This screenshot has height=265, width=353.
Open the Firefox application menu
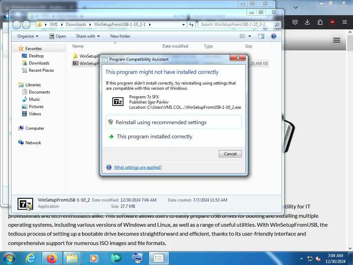[344, 22]
